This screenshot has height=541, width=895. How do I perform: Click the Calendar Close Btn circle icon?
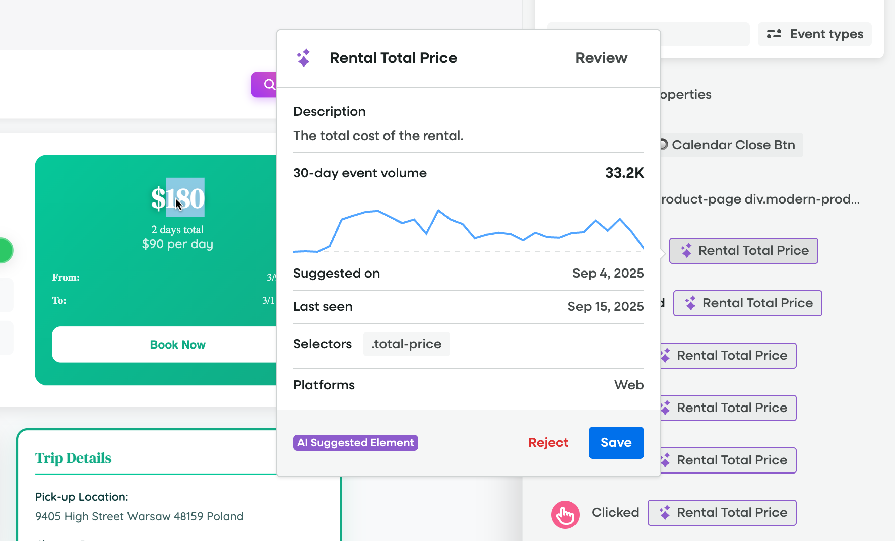pos(664,145)
